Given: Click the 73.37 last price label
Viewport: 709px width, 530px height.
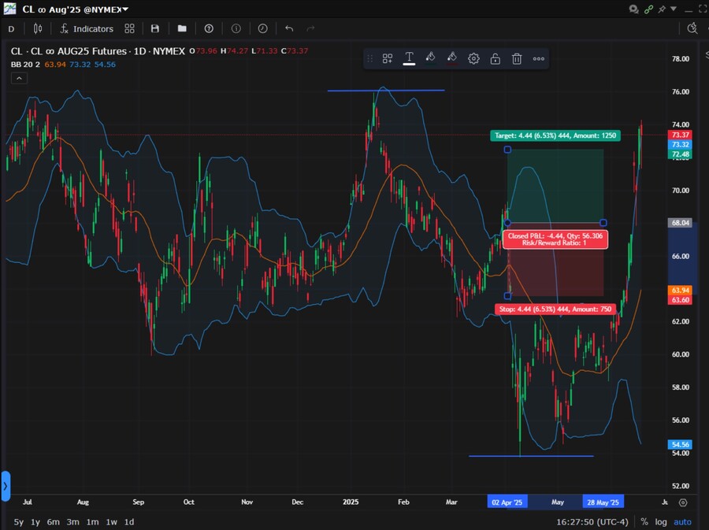Looking at the screenshot, I should pos(680,135).
